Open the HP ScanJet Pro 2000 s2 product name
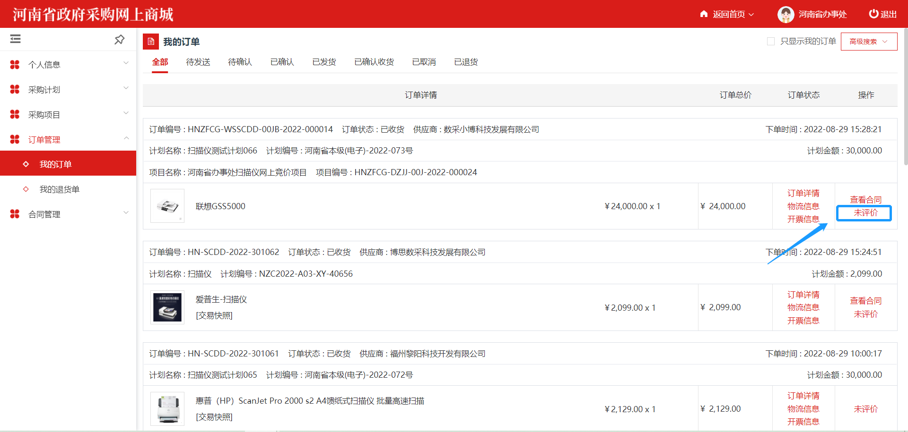The width and height of the screenshot is (908, 432). pyautogui.click(x=310, y=401)
